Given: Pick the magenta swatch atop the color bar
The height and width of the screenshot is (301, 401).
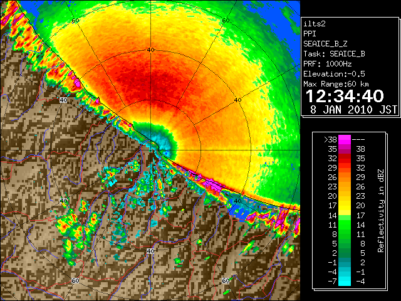Looking at the screenshot, I should coord(345,140).
